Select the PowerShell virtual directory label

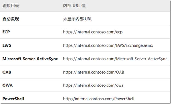pyautogui.click(x=13, y=99)
